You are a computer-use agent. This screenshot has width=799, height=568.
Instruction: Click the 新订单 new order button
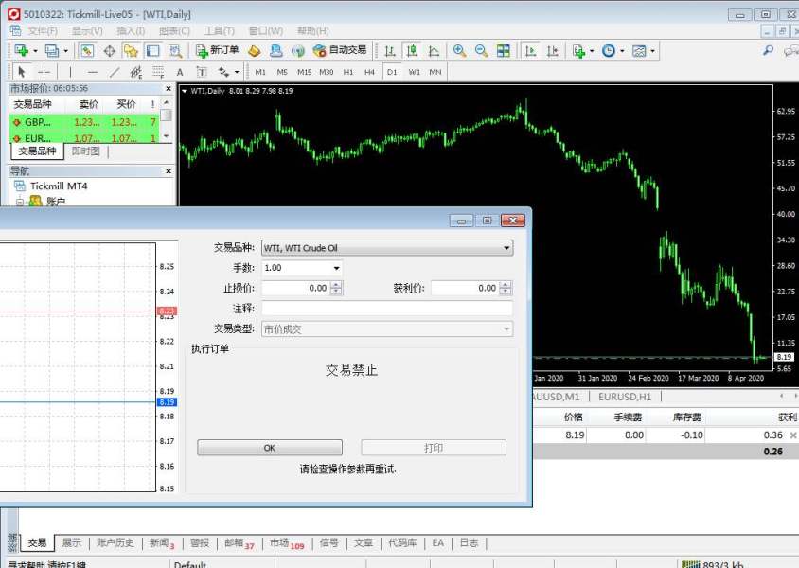coord(218,50)
